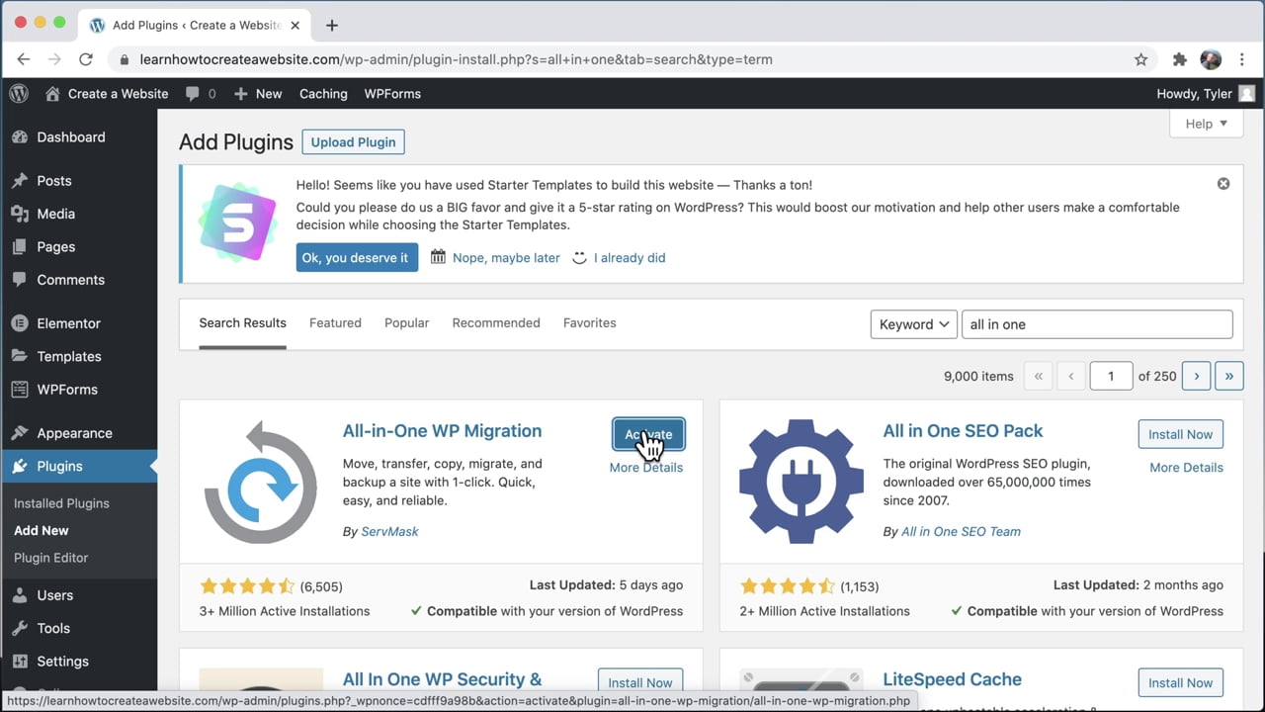This screenshot has height=712, width=1265.
Task: Open Caching in the admin bar
Action: [323, 94]
